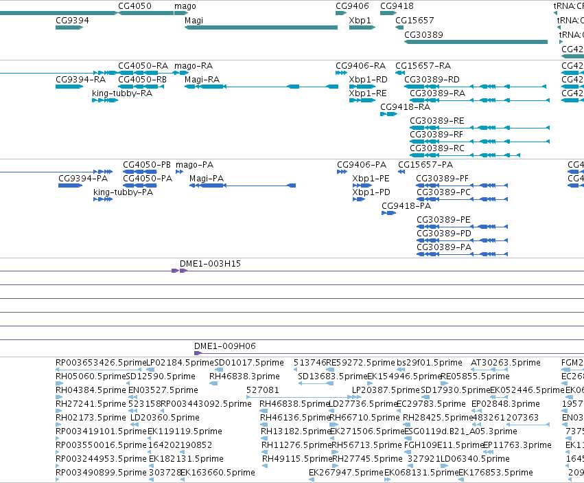Screen dimensions: 584x483
Task: Select EST RH11276.5prime
Action: [x=296, y=445]
